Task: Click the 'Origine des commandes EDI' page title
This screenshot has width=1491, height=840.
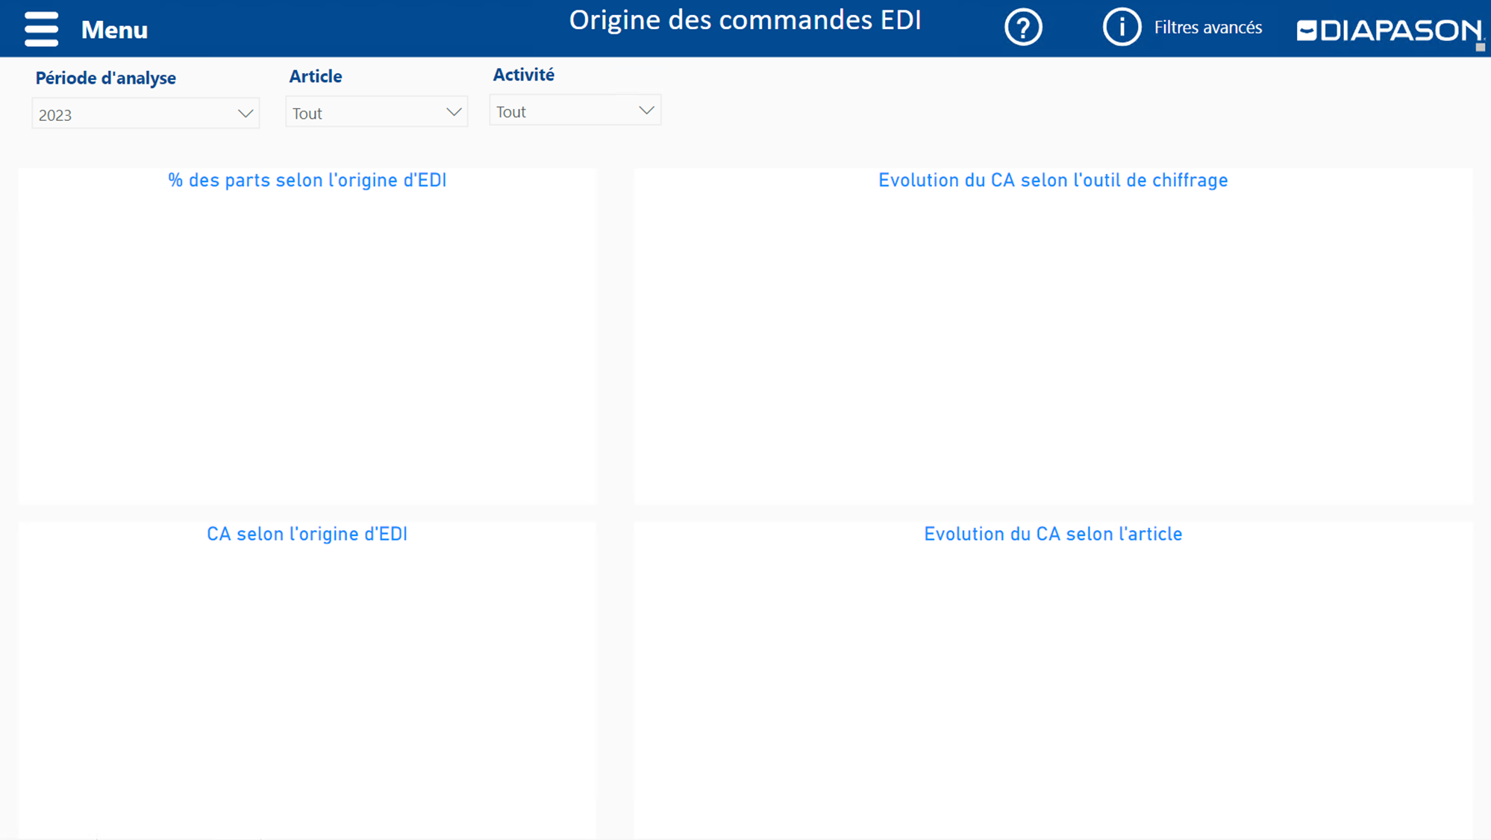Action: coord(745,20)
